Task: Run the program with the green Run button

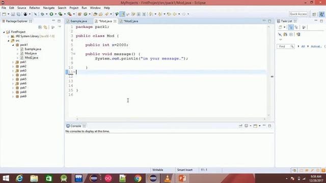Action: tap(51, 14)
